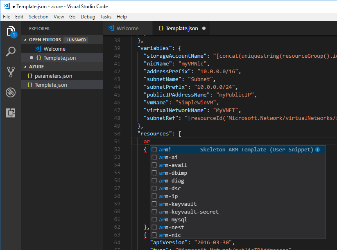Open Template.json in the AZURE folder
The width and height of the screenshot is (337, 250).
pyautogui.click(x=62, y=85)
